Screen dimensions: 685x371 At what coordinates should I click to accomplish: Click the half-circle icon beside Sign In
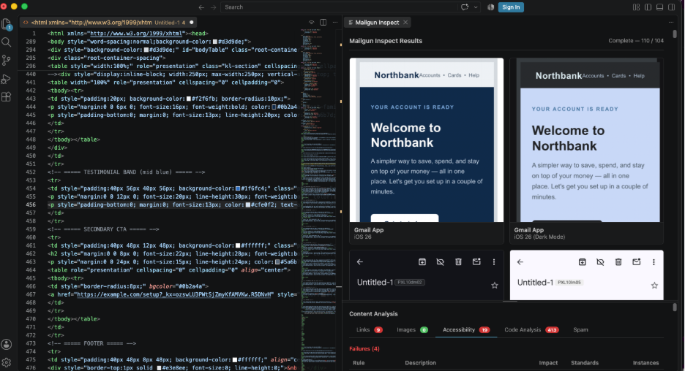point(490,7)
